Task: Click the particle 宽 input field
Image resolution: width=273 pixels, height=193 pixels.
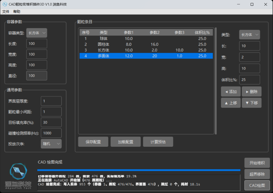Action: click(250, 57)
